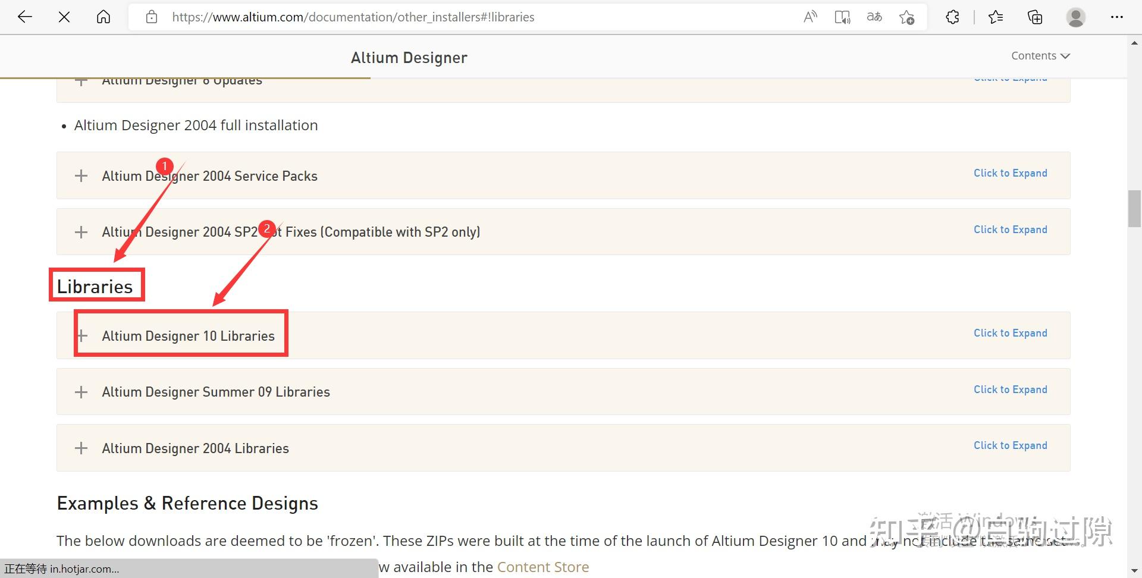
Task: Click 'Click to Expand' for Summer 09 Libraries
Action: [1011, 389]
